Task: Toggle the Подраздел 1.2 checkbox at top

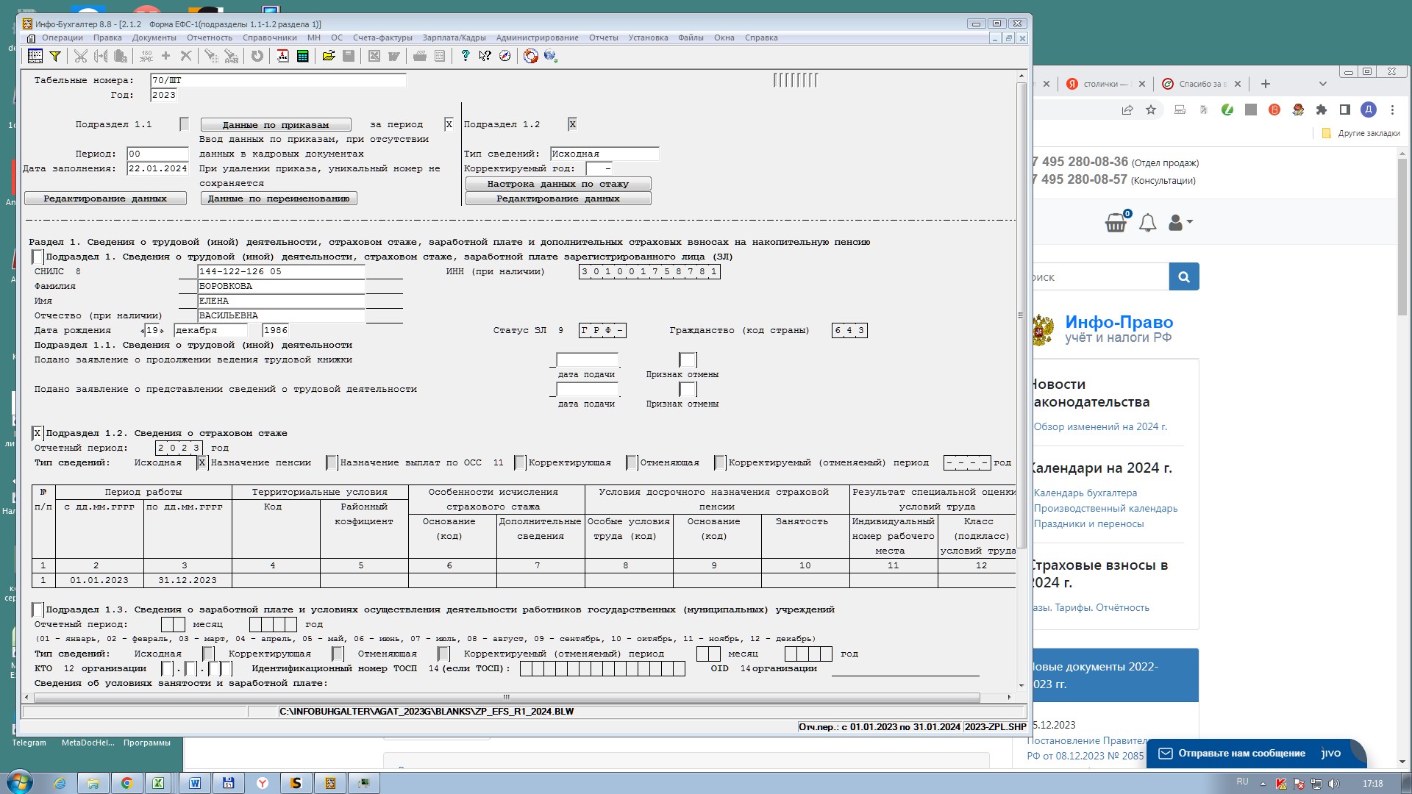Action: pyautogui.click(x=572, y=124)
